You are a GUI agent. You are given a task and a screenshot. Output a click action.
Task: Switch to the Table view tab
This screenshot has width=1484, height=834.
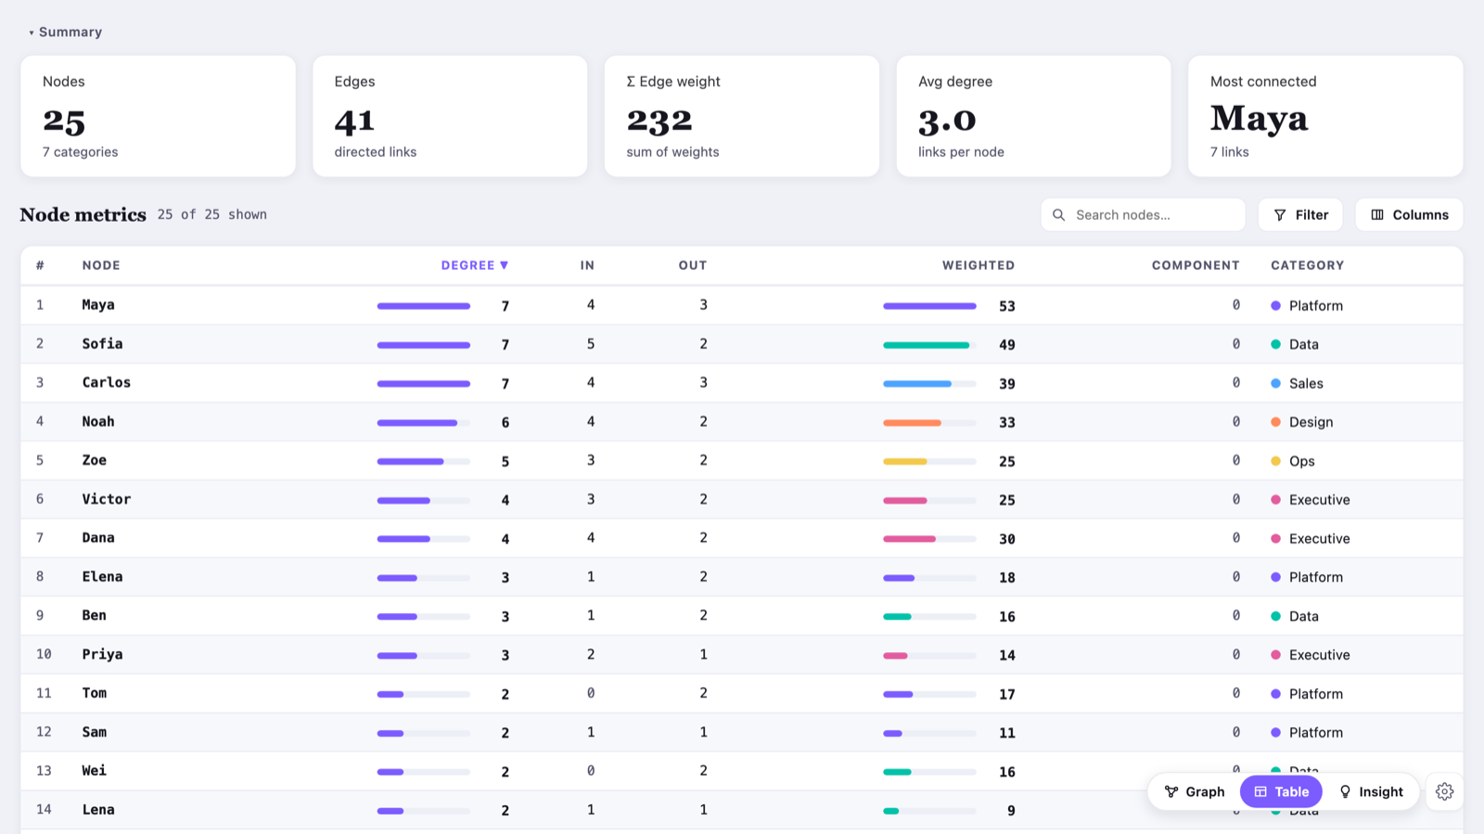1281,791
